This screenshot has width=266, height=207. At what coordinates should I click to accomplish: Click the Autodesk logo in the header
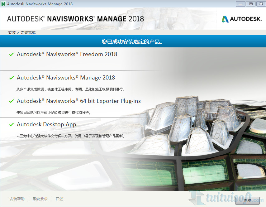[241, 19]
